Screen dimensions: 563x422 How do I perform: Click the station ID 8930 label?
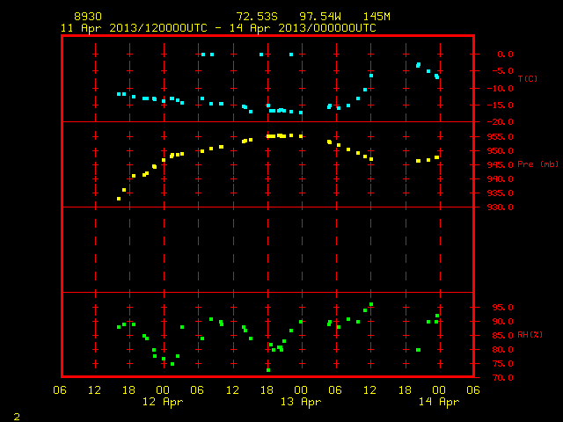pos(88,17)
